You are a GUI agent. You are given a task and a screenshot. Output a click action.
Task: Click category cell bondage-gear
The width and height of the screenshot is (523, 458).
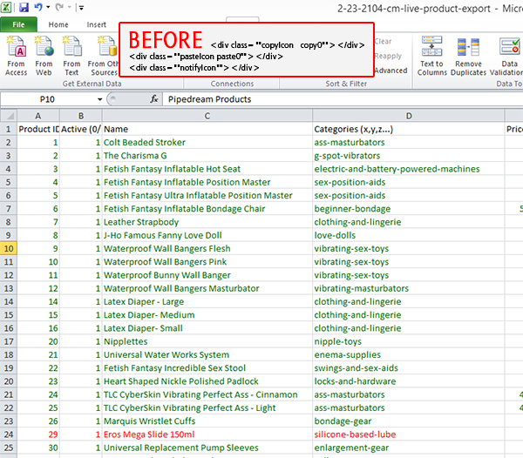[409, 421]
